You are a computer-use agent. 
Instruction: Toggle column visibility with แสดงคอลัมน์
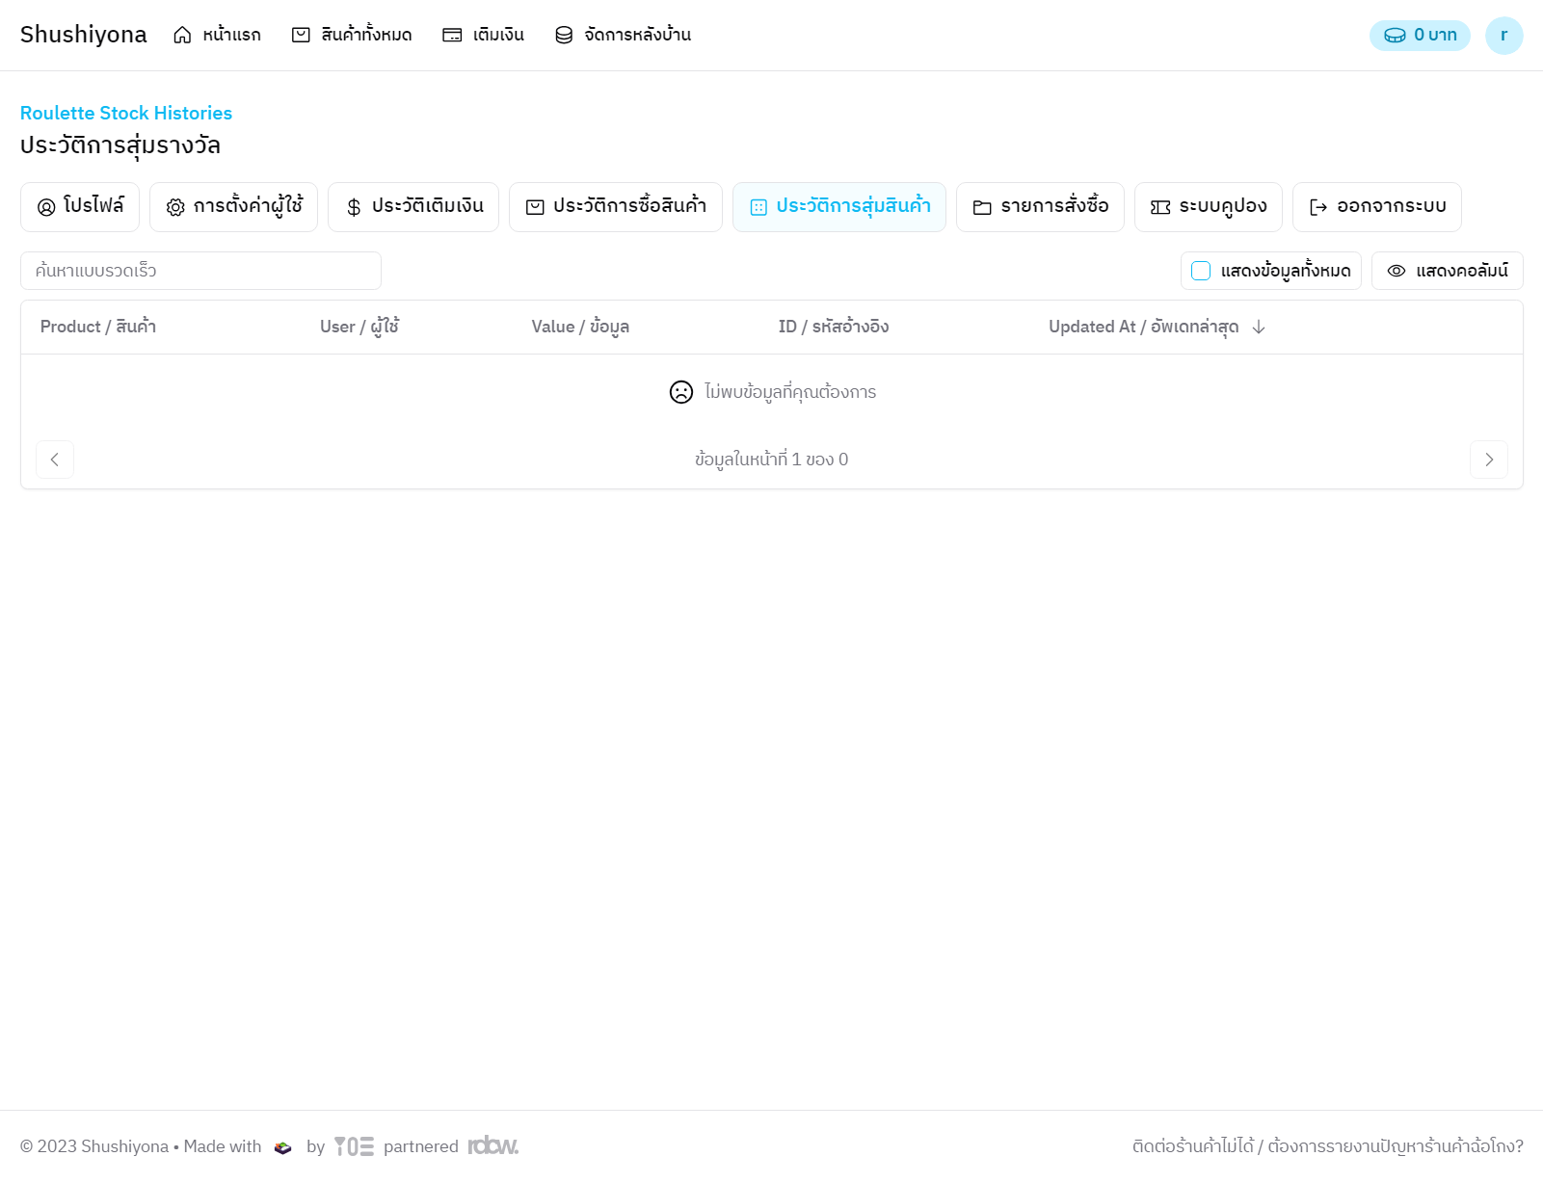[x=1447, y=271]
